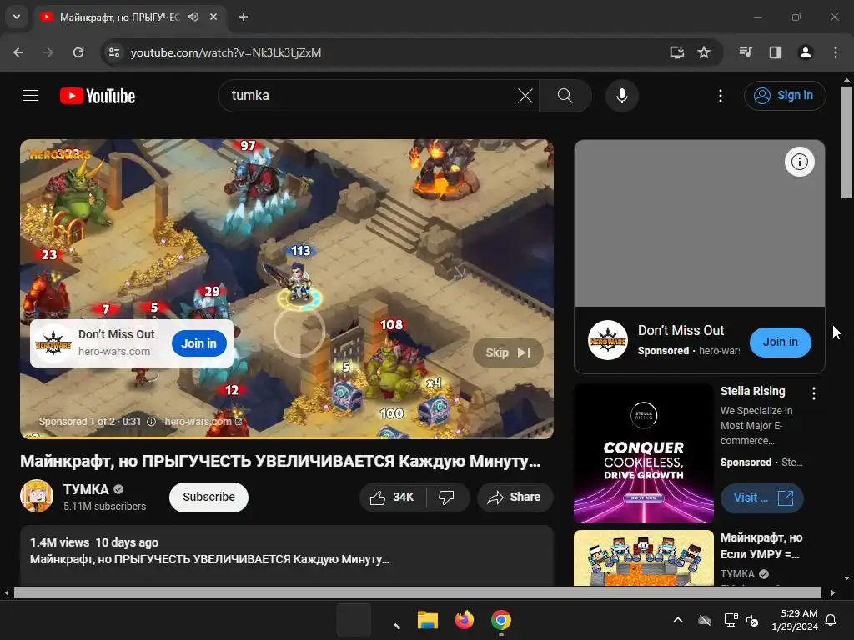Open the ТУМКА channel name
The height and width of the screenshot is (640, 854).
click(x=86, y=489)
